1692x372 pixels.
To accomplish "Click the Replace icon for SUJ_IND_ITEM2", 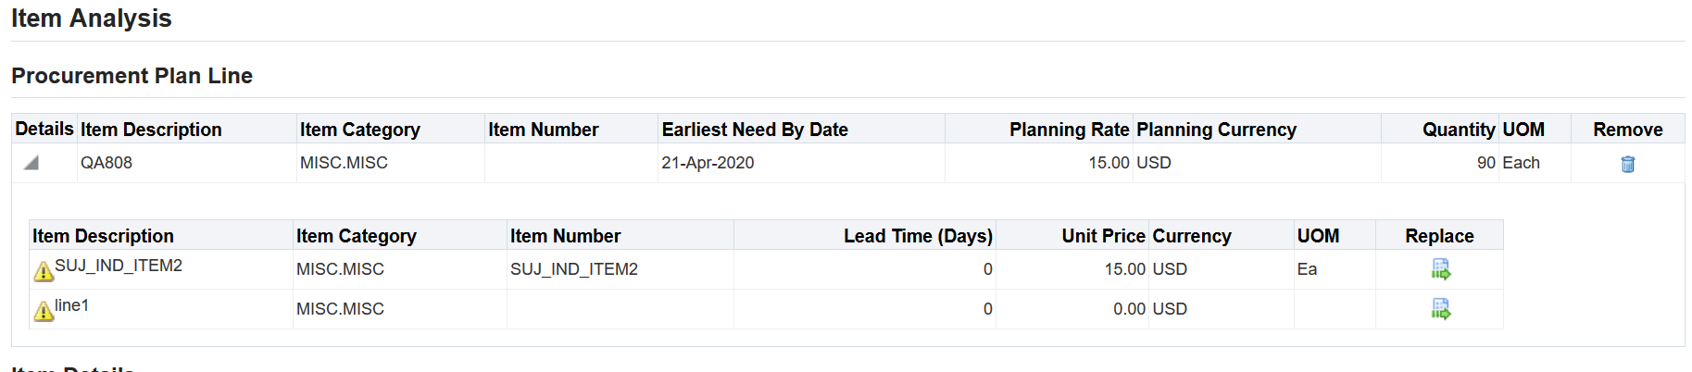I will (x=1440, y=269).
